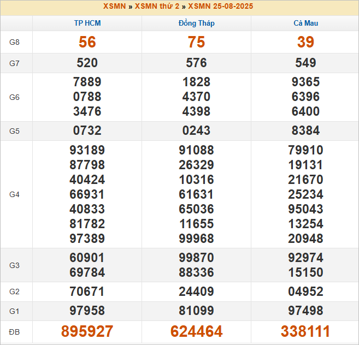359x345 pixels.
Task: Open the Cà Mau column header link
Action: pyautogui.click(x=305, y=23)
